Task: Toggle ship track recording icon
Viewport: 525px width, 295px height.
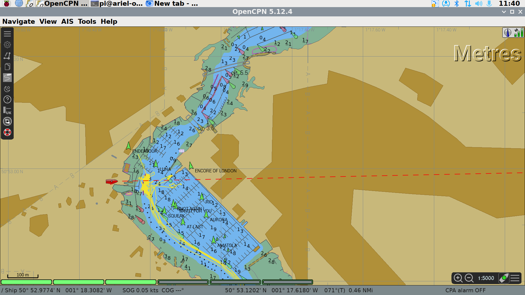Action: pyautogui.click(x=7, y=78)
